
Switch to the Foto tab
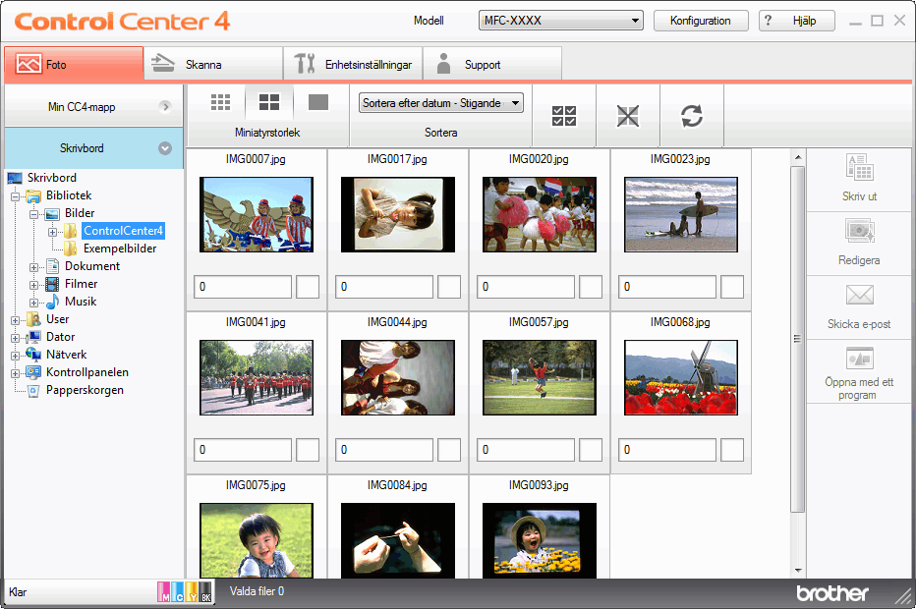point(74,64)
